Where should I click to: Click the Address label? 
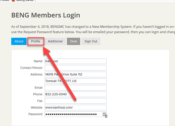(x=37, y=74)
